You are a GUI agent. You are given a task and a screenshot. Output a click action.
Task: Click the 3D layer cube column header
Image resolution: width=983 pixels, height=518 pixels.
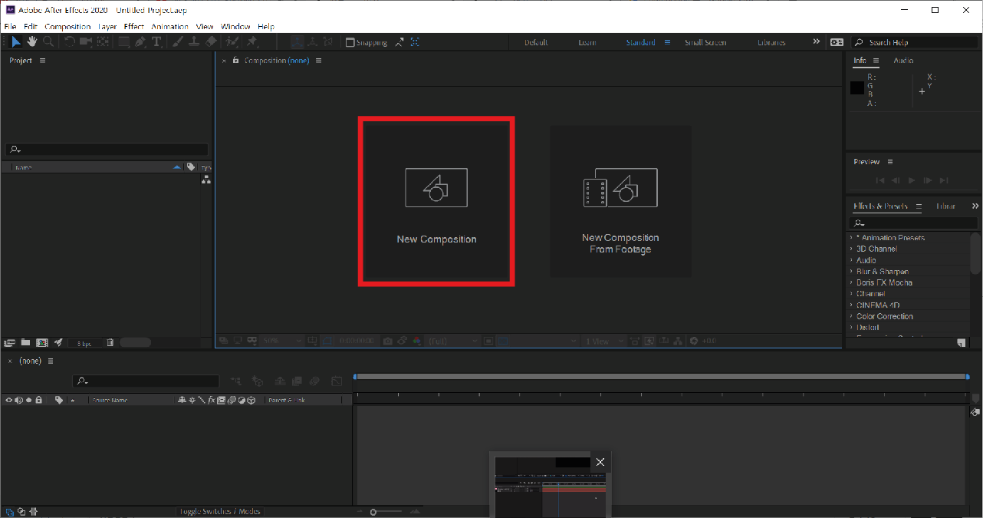coord(251,400)
